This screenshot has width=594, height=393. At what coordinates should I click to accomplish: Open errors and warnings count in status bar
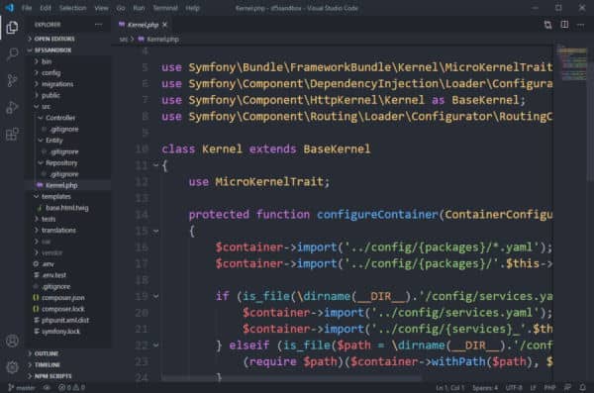click(71, 387)
